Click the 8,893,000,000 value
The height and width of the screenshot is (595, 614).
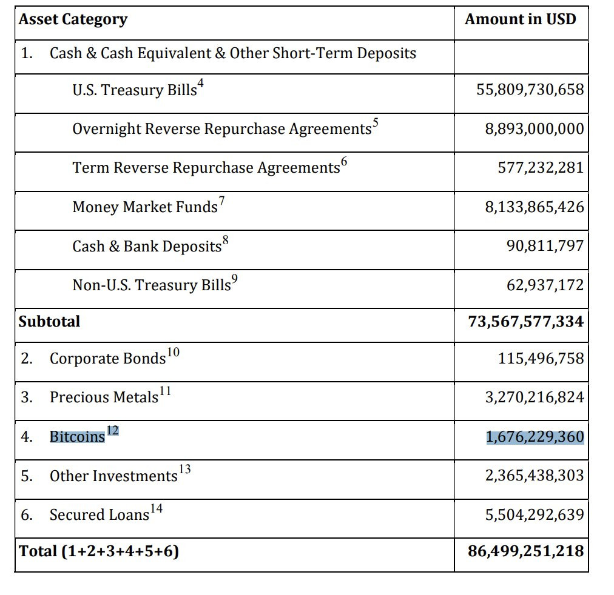[x=535, y=128]
